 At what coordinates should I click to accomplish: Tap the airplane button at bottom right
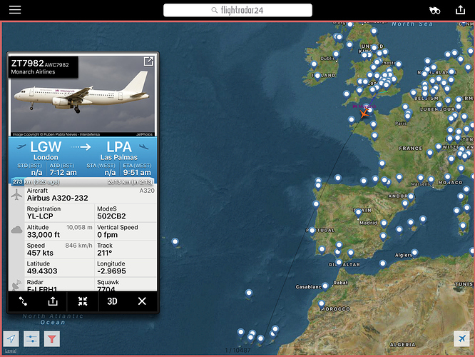[461, 338]
